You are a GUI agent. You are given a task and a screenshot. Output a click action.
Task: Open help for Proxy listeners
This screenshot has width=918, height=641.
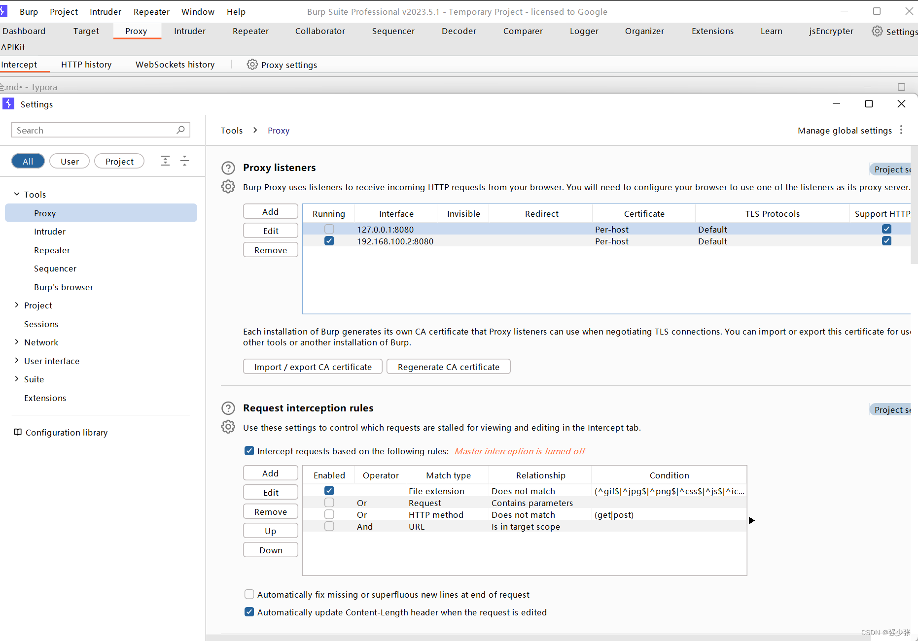[x=228, y=168]
